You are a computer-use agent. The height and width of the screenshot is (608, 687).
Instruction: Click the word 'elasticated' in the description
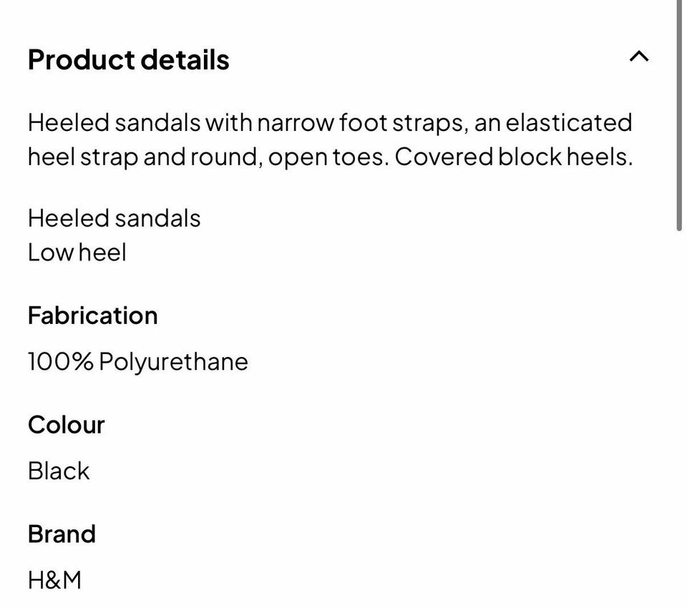pos(569,122)
